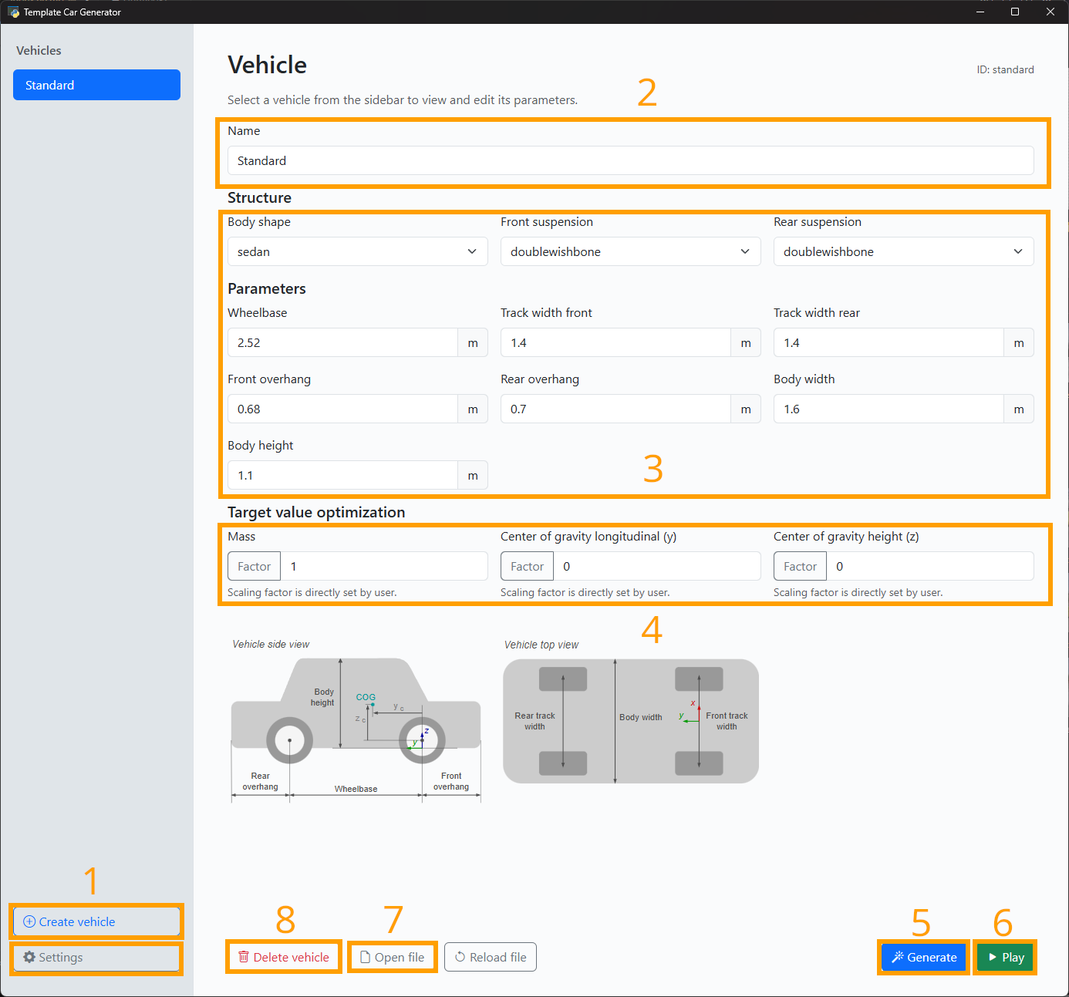Click the reload arrow icon on Reload file
This screenshot has width=1069, height=997.
point(460,957)
